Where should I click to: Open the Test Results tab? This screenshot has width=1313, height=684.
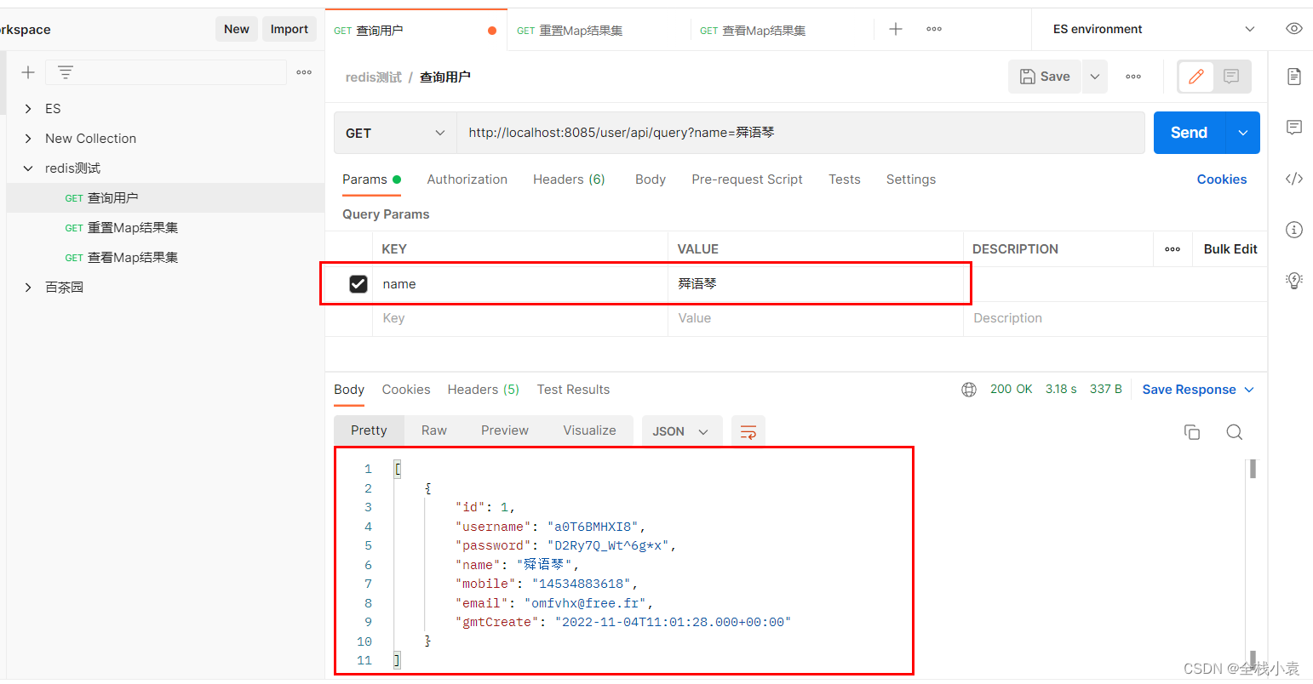point(573,390)
